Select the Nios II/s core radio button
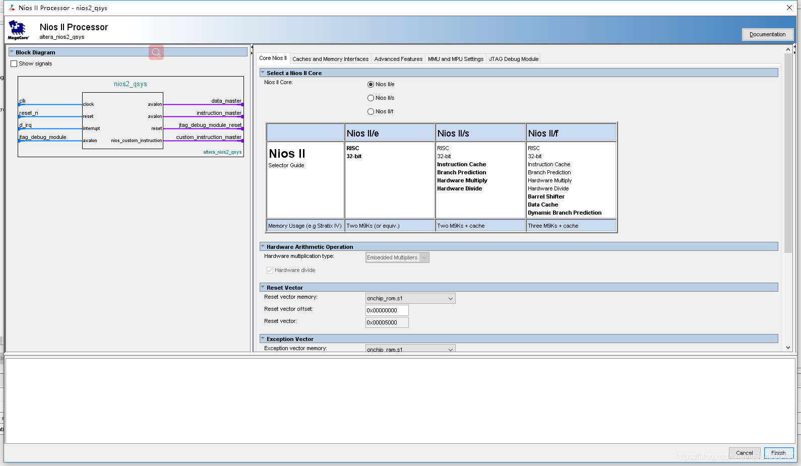 click(371, 98)
